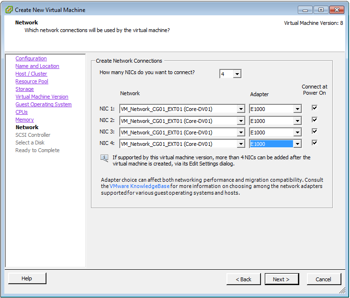Toggle Connect at Power On for NIC 2
The width and height of the screenshot is (350, 298).
coord(314,120)
